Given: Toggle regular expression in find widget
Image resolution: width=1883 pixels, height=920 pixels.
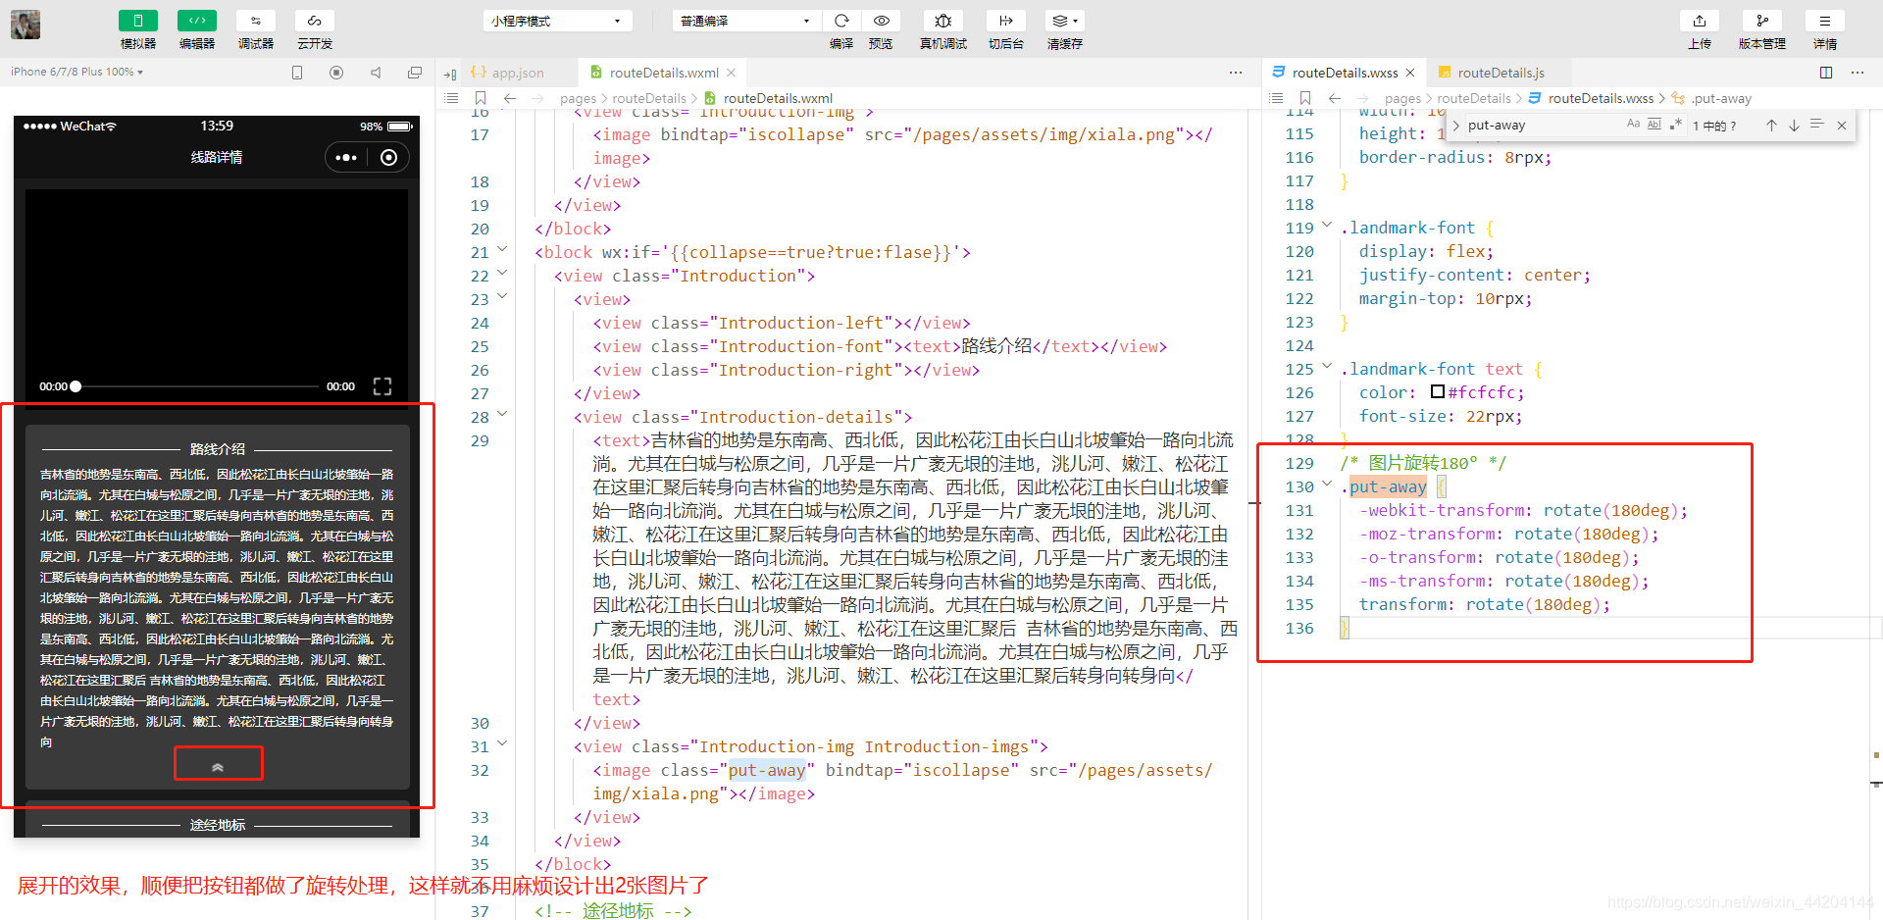Looking at the screenshot, I should [x=1675, y=125].
